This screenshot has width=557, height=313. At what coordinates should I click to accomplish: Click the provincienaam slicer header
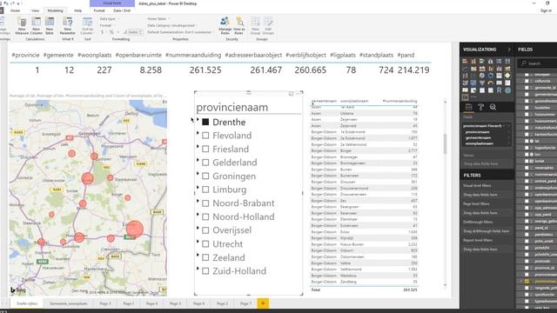(232, 107)
